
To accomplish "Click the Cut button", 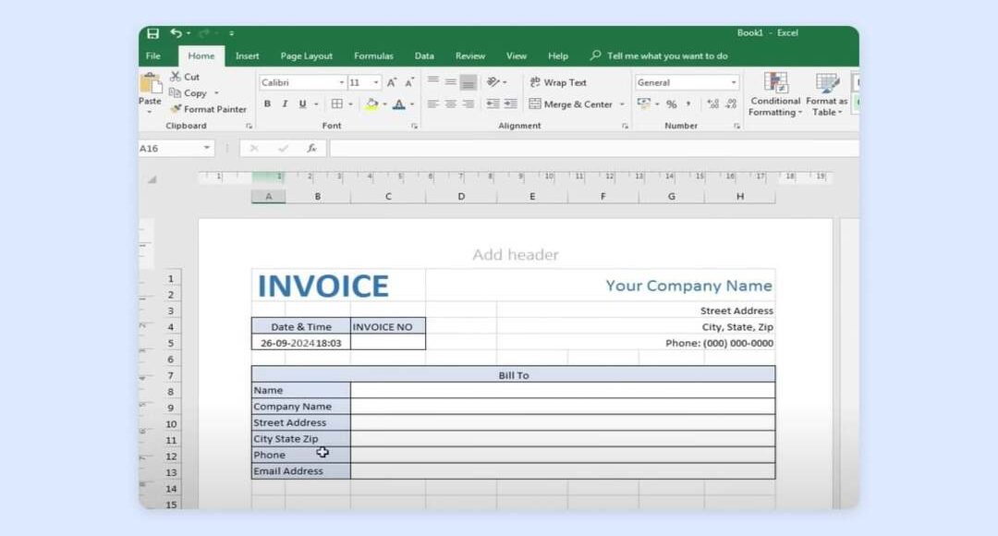I will (x=185, y=77).
